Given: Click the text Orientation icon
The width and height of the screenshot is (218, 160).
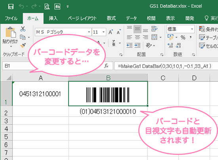Looking at the screenshot, I should coord(148,45).
